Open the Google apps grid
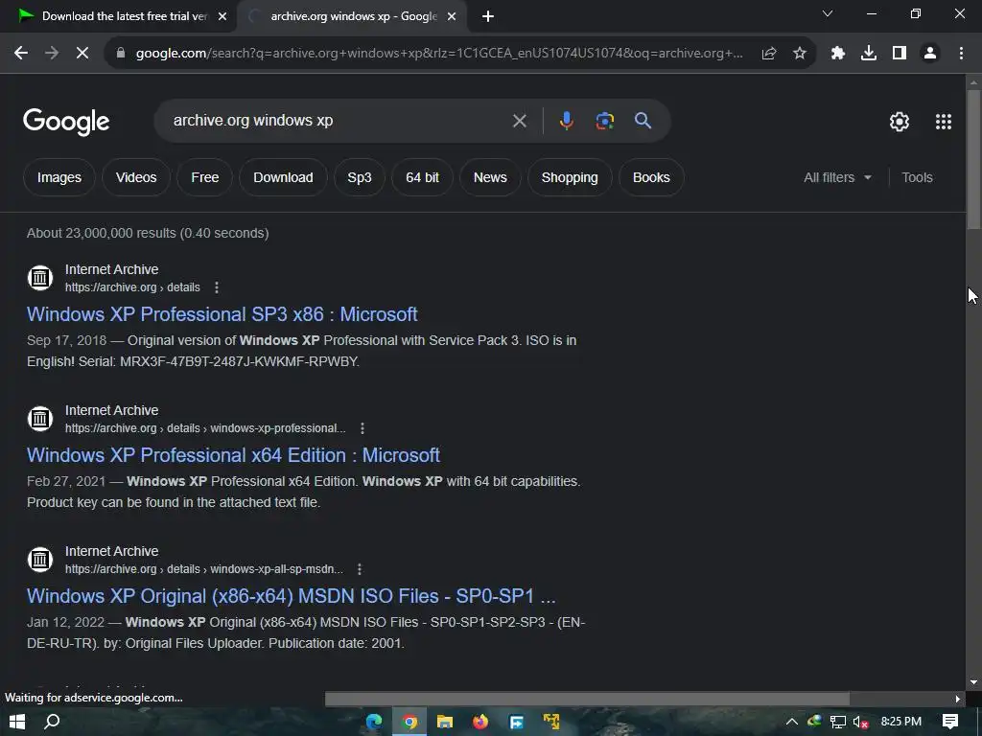Image resolution: width=982 pixels, height=736 pixels. (x=944, y=122)
